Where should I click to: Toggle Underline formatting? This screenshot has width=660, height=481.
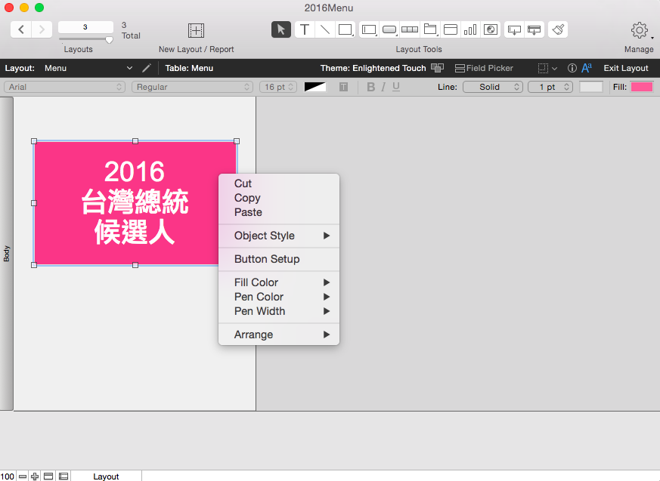396,87
